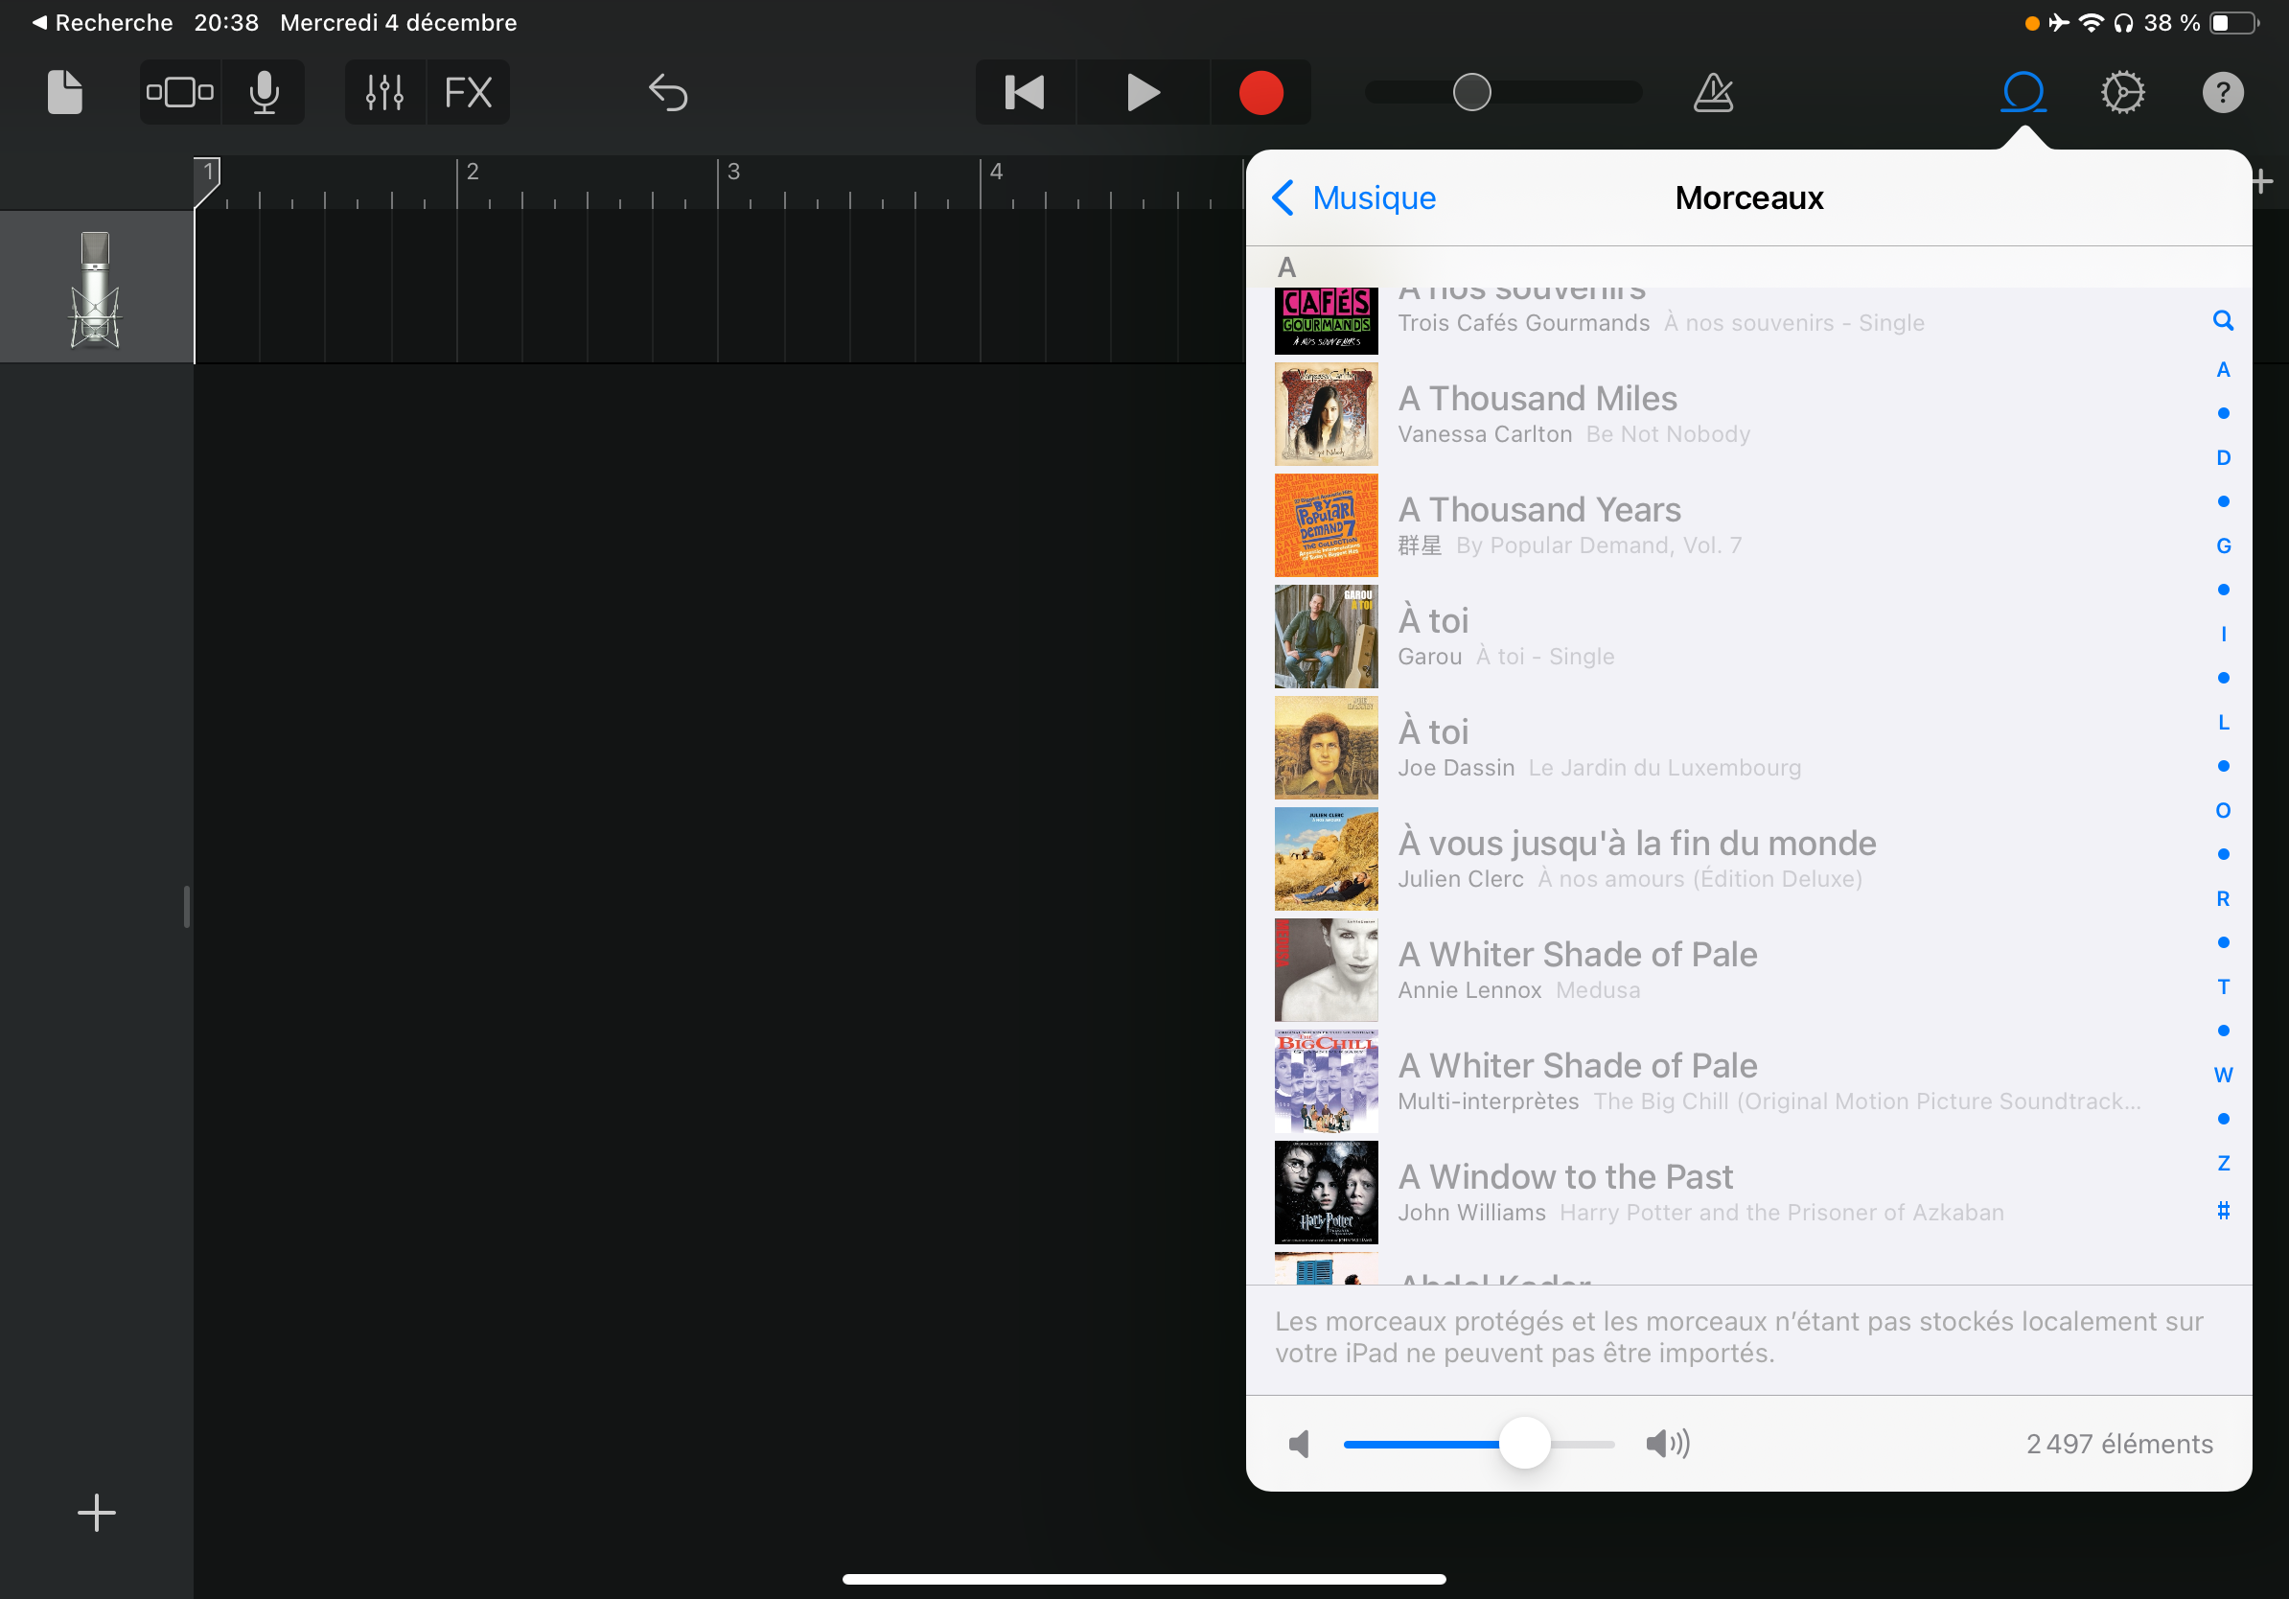The image size is (2289, 1599).
Task: Return to Recherche app in status bar
Action: coord(103,22)
